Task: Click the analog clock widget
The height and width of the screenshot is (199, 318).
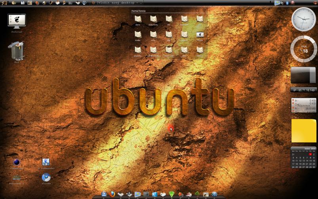Action: [304, 19]
